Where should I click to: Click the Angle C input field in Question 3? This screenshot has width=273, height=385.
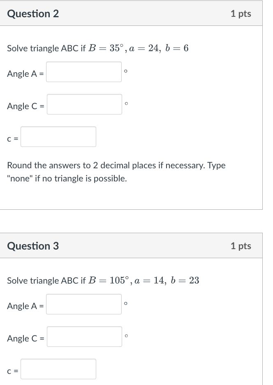(84, 336)
